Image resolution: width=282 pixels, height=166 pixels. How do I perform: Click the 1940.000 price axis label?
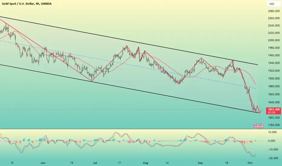(274, 63)
